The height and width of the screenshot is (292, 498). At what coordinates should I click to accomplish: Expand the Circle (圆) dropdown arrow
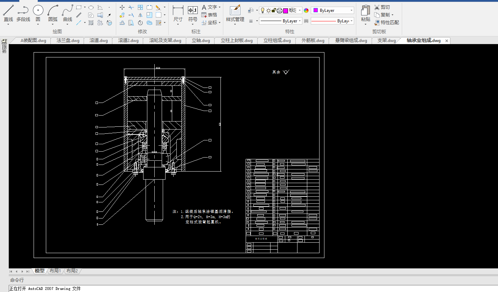click(x=38, y=24)
